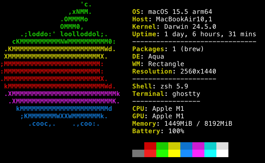Select the bright yellow color block
Screen dimensions: 265x163
point(174,153)
